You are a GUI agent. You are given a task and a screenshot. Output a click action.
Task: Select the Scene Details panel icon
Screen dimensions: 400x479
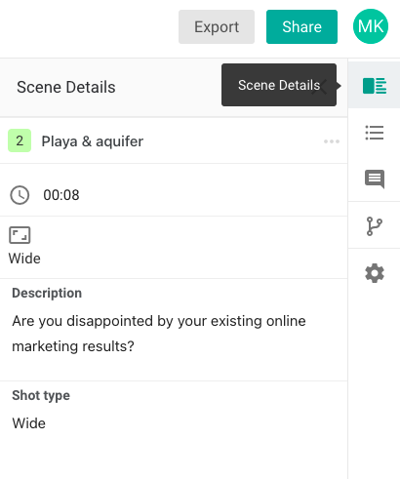[x=375, y=86]
